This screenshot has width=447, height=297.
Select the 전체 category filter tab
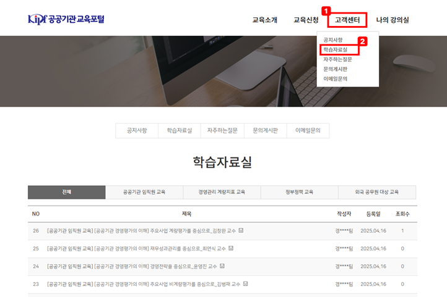pyautogui.click(x=67, y=192)
